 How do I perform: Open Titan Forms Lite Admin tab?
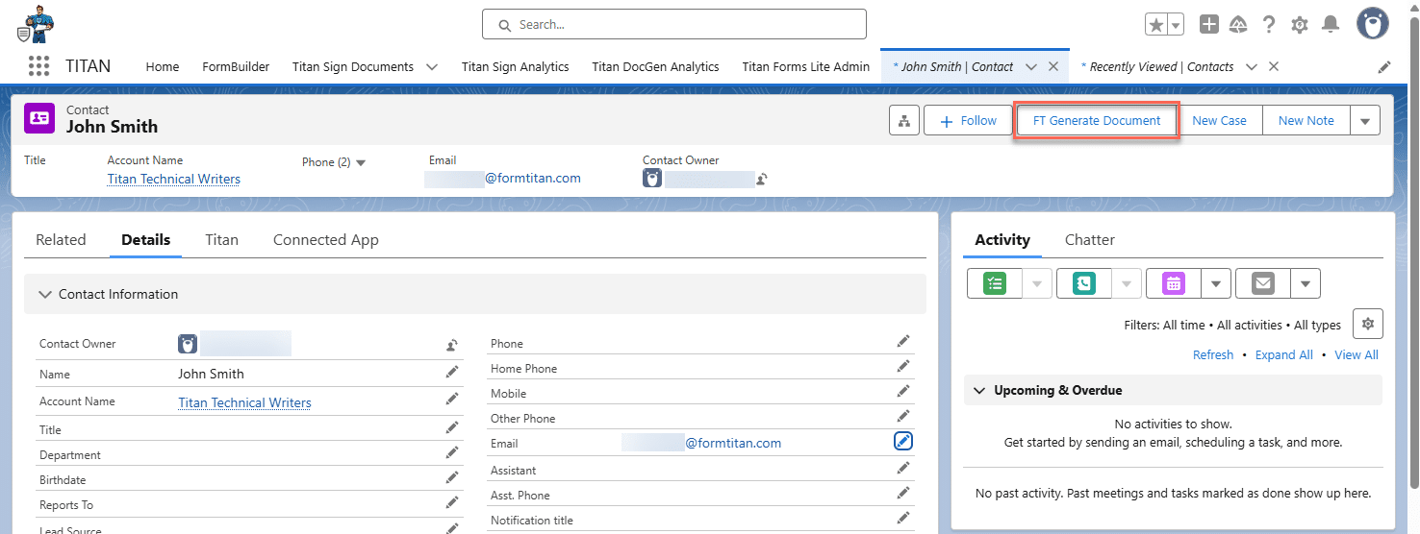pos(806,67)
